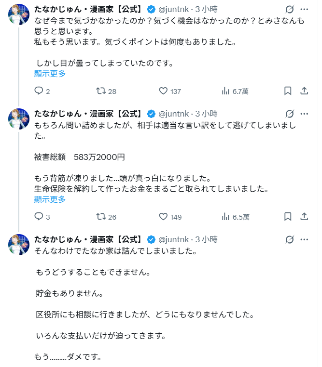Click the author avatar on the second tweet
The height and width of the screenshot is (367, 322).
[x=19, y=119]
